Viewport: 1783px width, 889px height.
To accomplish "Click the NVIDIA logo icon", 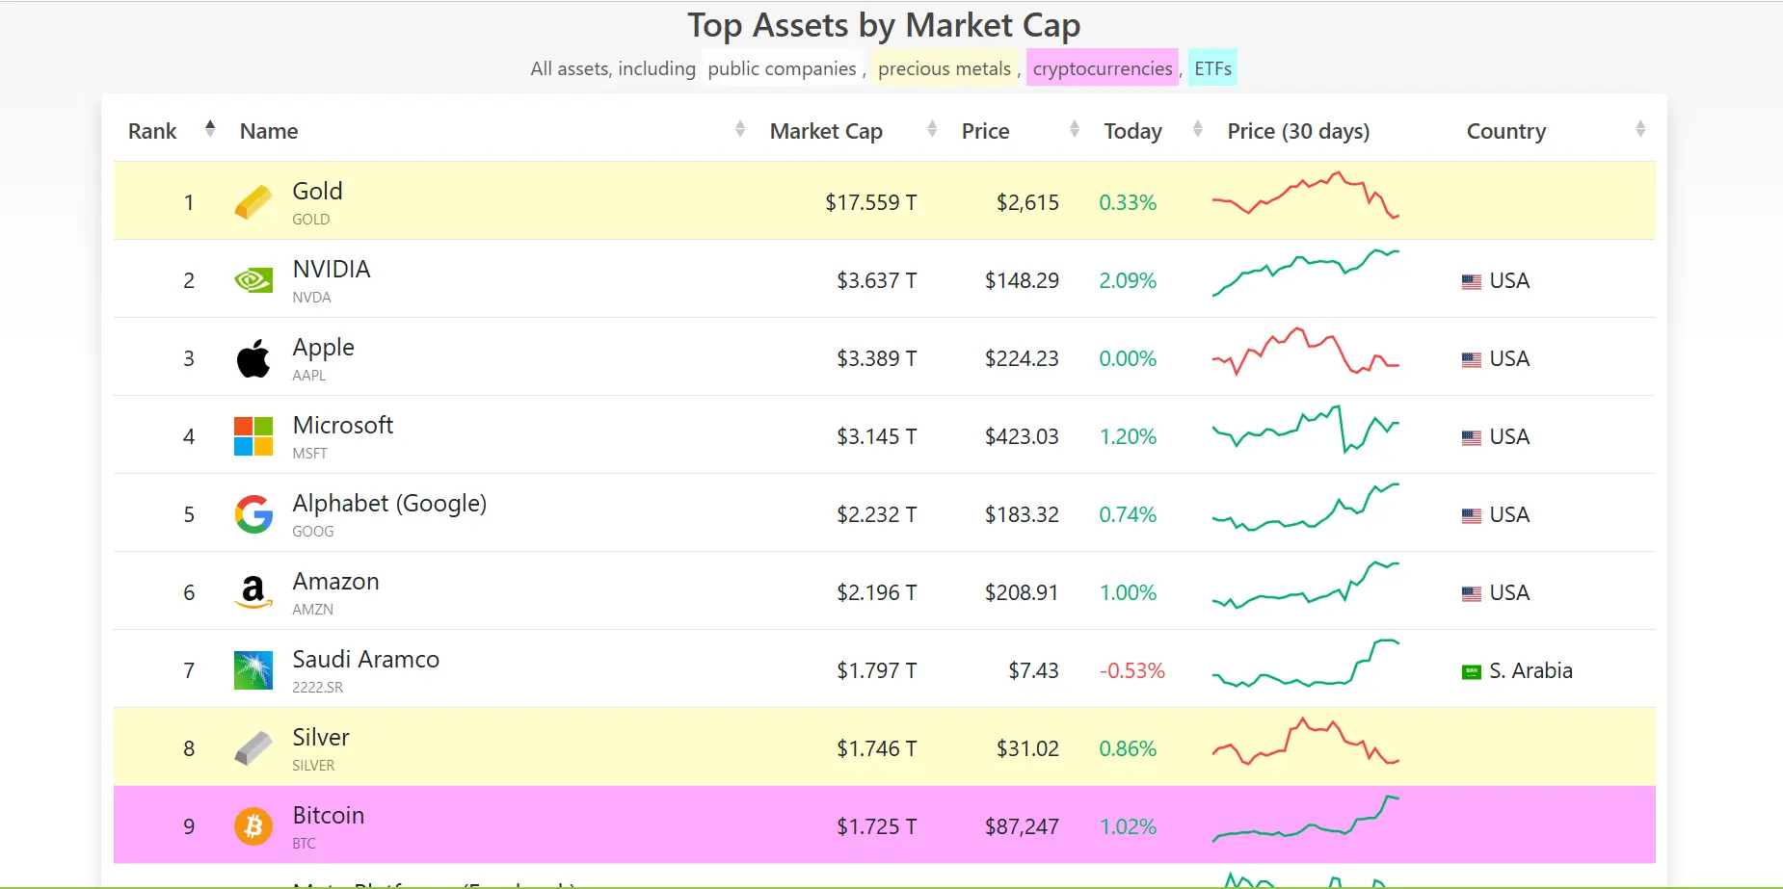I will 253,280.
